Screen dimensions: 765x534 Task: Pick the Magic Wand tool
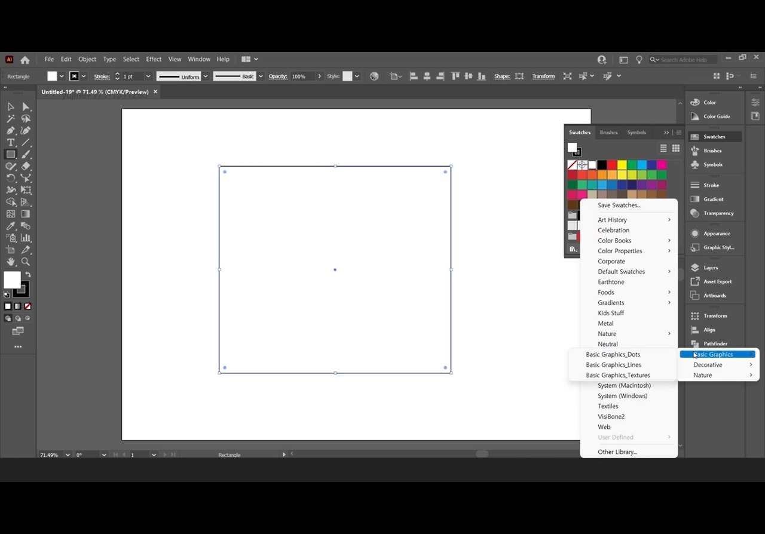pos(11,119)
